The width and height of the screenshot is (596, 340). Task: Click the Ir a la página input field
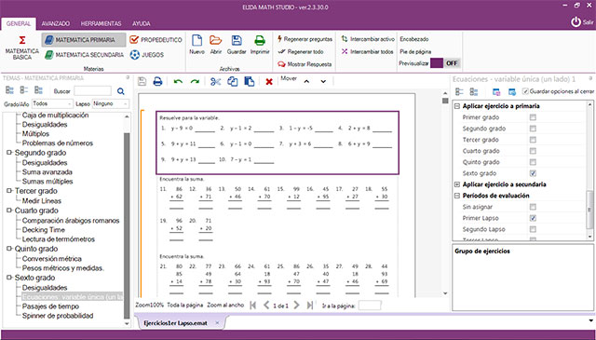click(x=370, y=306)
